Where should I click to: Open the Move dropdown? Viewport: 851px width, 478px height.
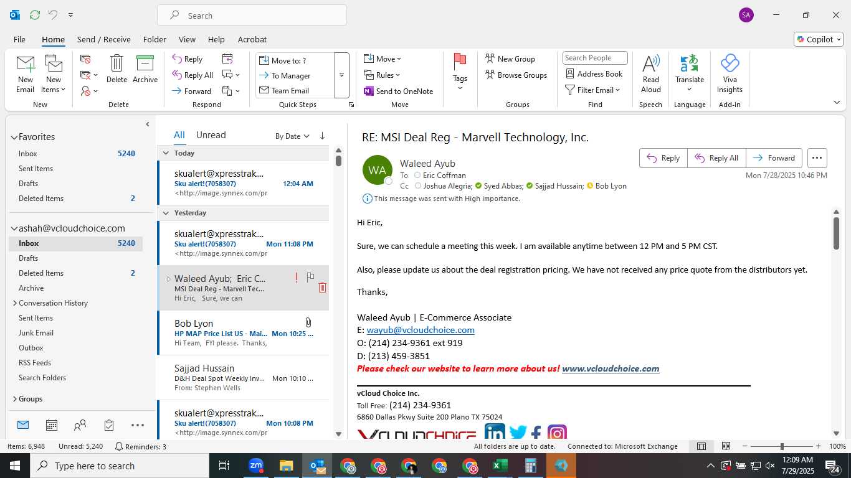pyautogui.click(x=383, y=59)
